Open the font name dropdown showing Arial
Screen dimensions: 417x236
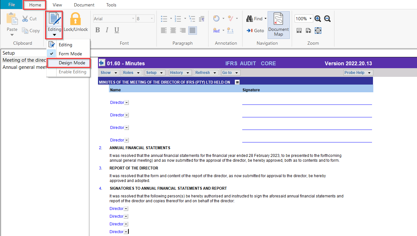[114, 19]
